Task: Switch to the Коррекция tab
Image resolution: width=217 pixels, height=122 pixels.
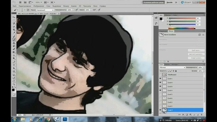Action: 163,31
